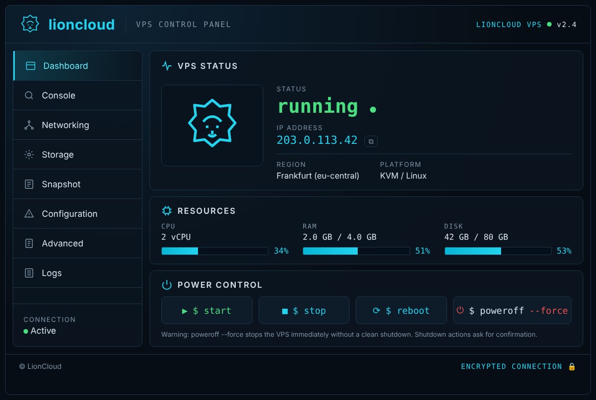Image resolution: width=596 pixels, height=400 pixels.
Task: Click the green dot next to running
Action: click(373, 110)
